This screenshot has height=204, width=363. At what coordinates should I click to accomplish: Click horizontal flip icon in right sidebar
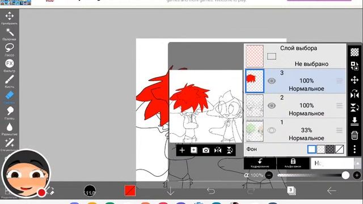click(354, 94)
